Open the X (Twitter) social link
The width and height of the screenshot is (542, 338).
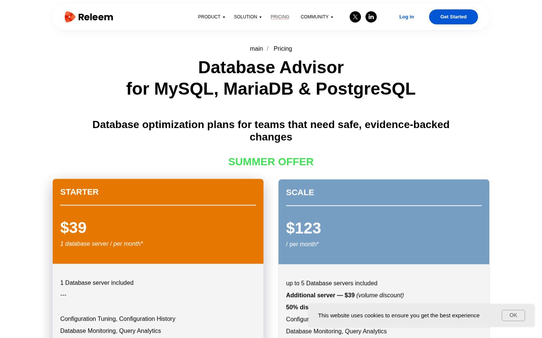click(355, 17)
